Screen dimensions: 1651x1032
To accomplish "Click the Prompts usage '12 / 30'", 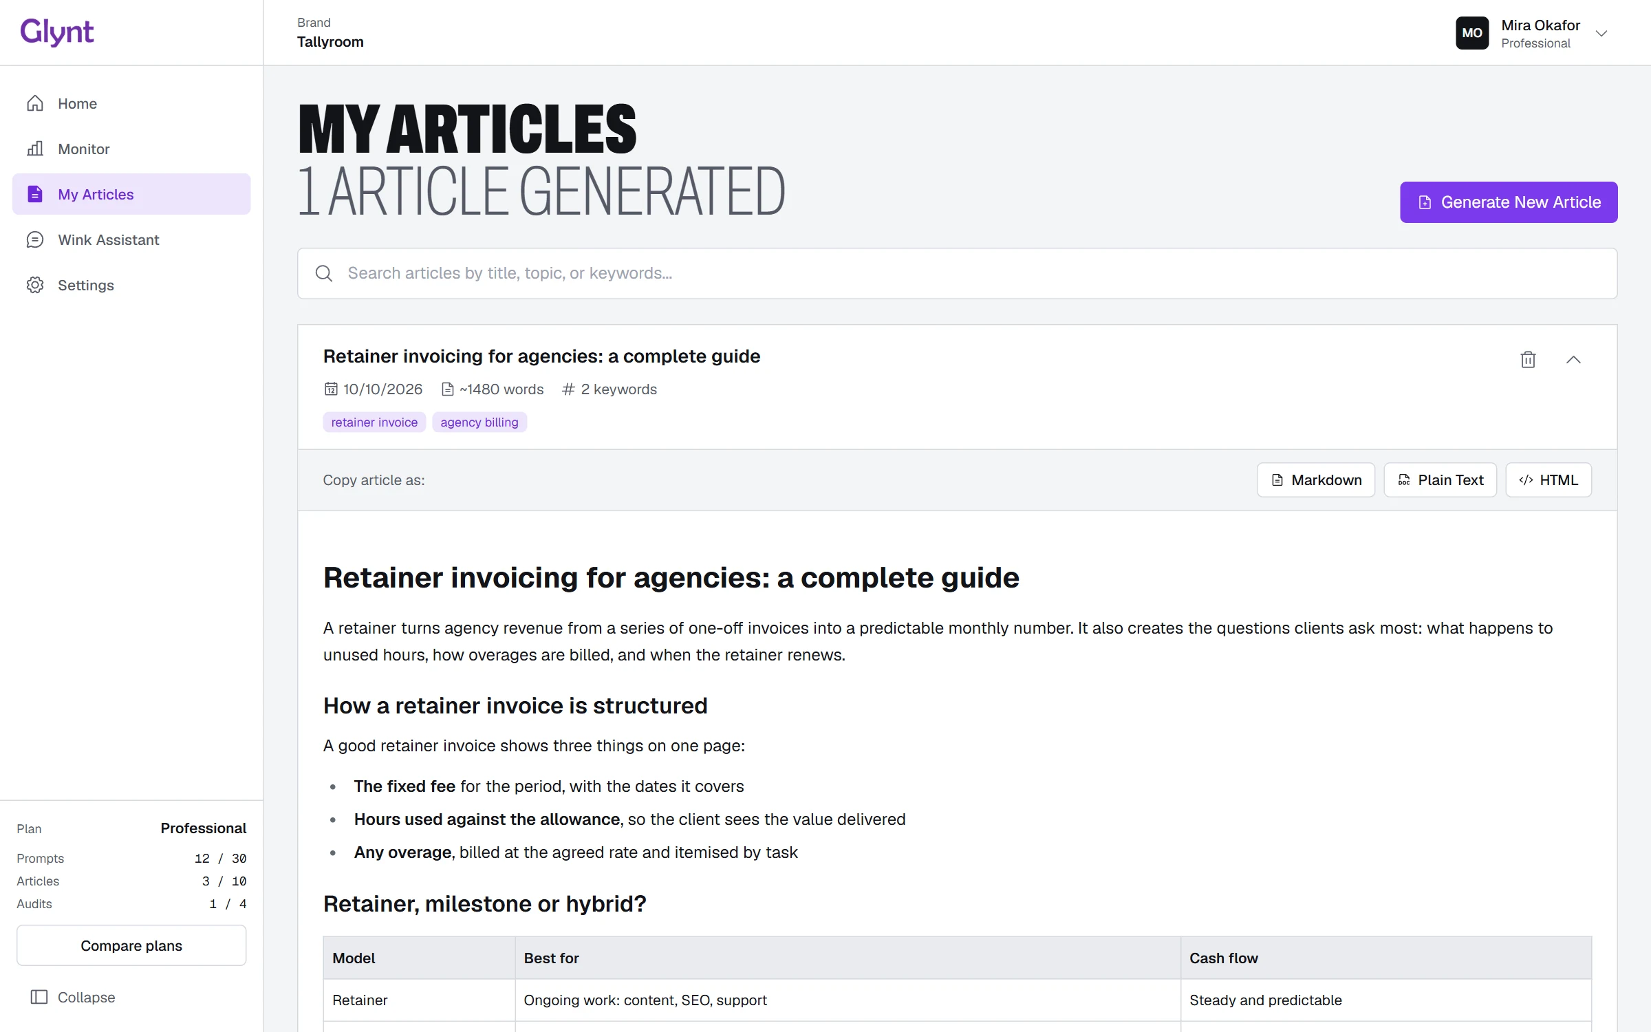I will pos(220,858).
